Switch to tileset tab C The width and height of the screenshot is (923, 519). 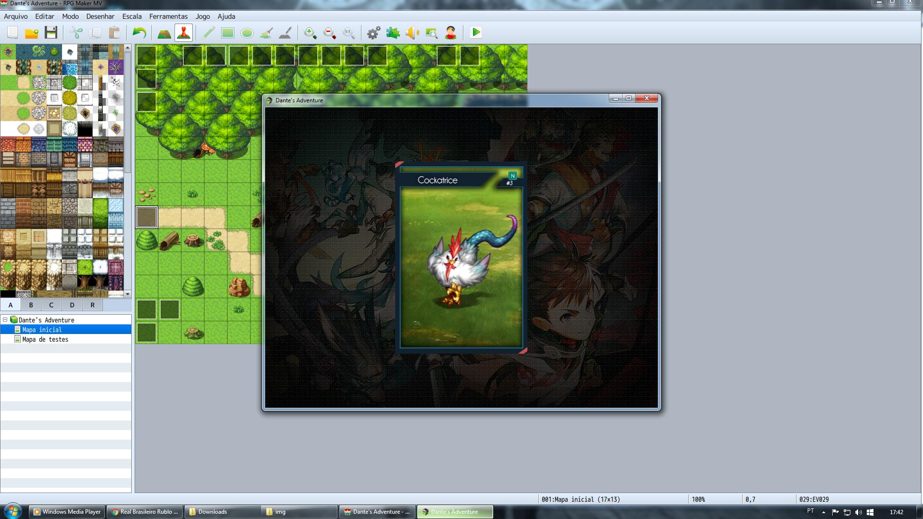click(51, 305)
